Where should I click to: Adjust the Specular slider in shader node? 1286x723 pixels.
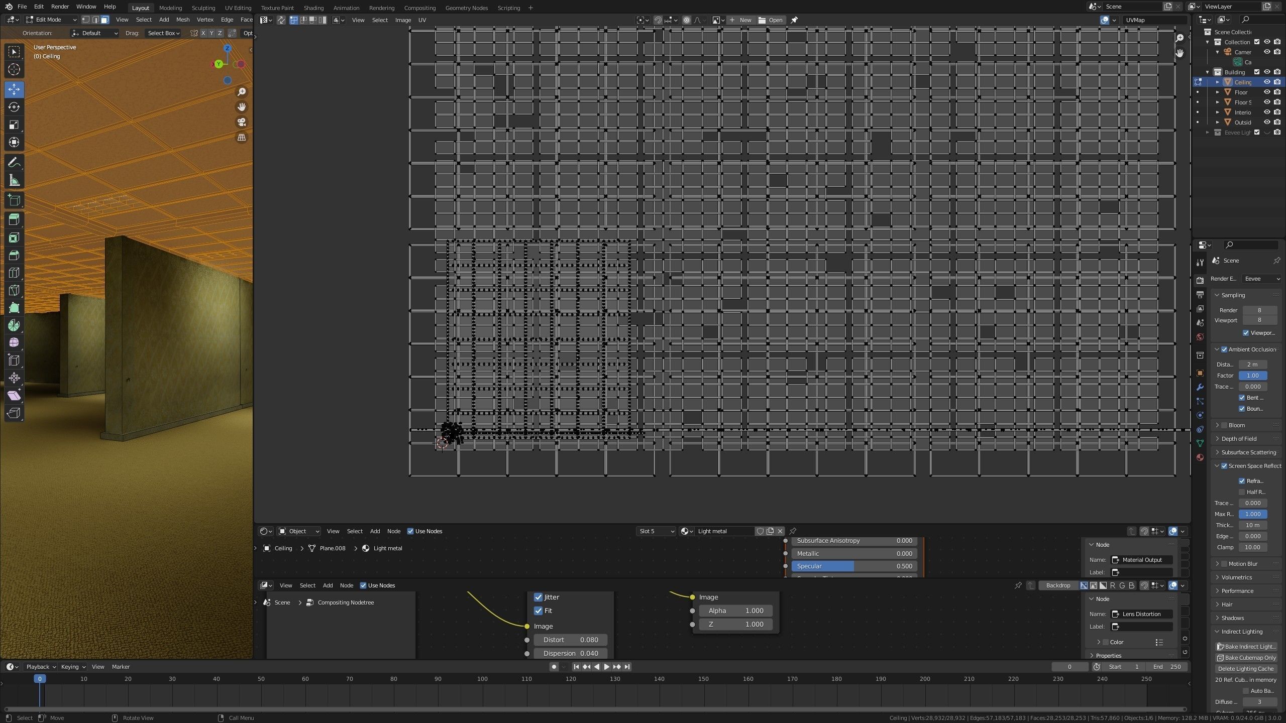coord(854,566)
